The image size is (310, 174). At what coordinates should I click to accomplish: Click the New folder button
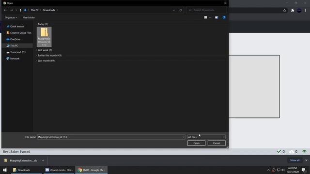[29, 17]
